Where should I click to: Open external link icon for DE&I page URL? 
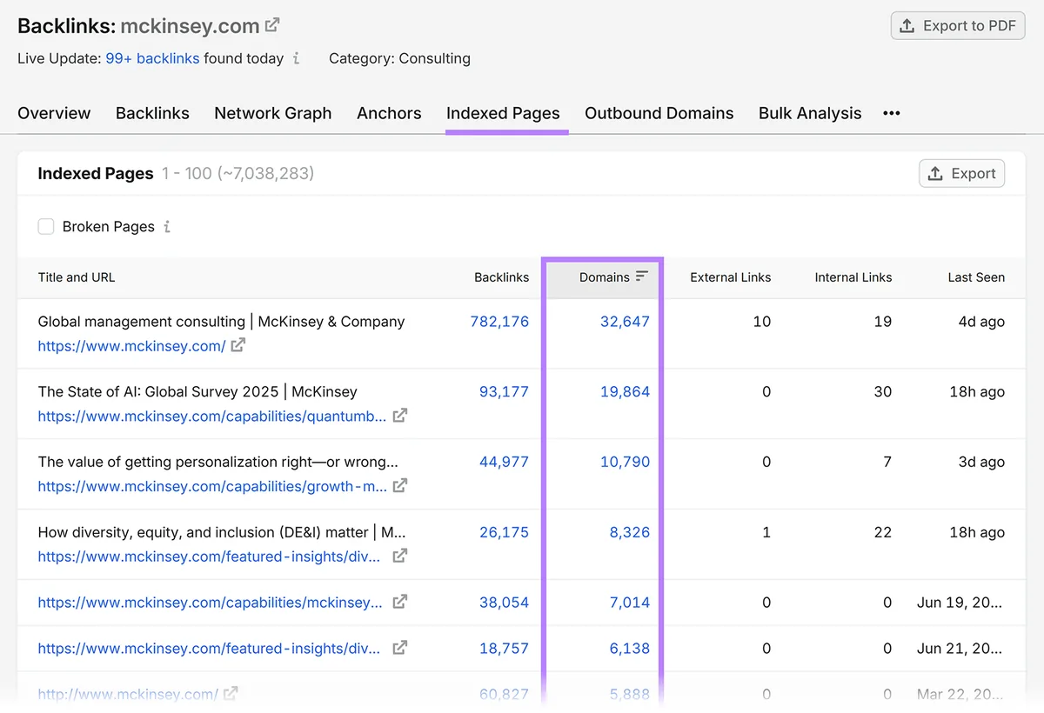pyautogui.click(x=399, y=556)
